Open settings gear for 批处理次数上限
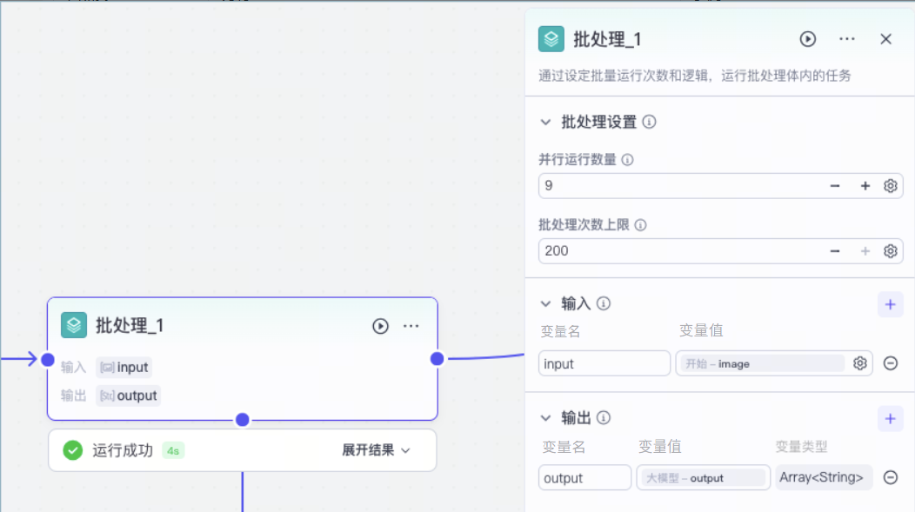 [890, 251]
